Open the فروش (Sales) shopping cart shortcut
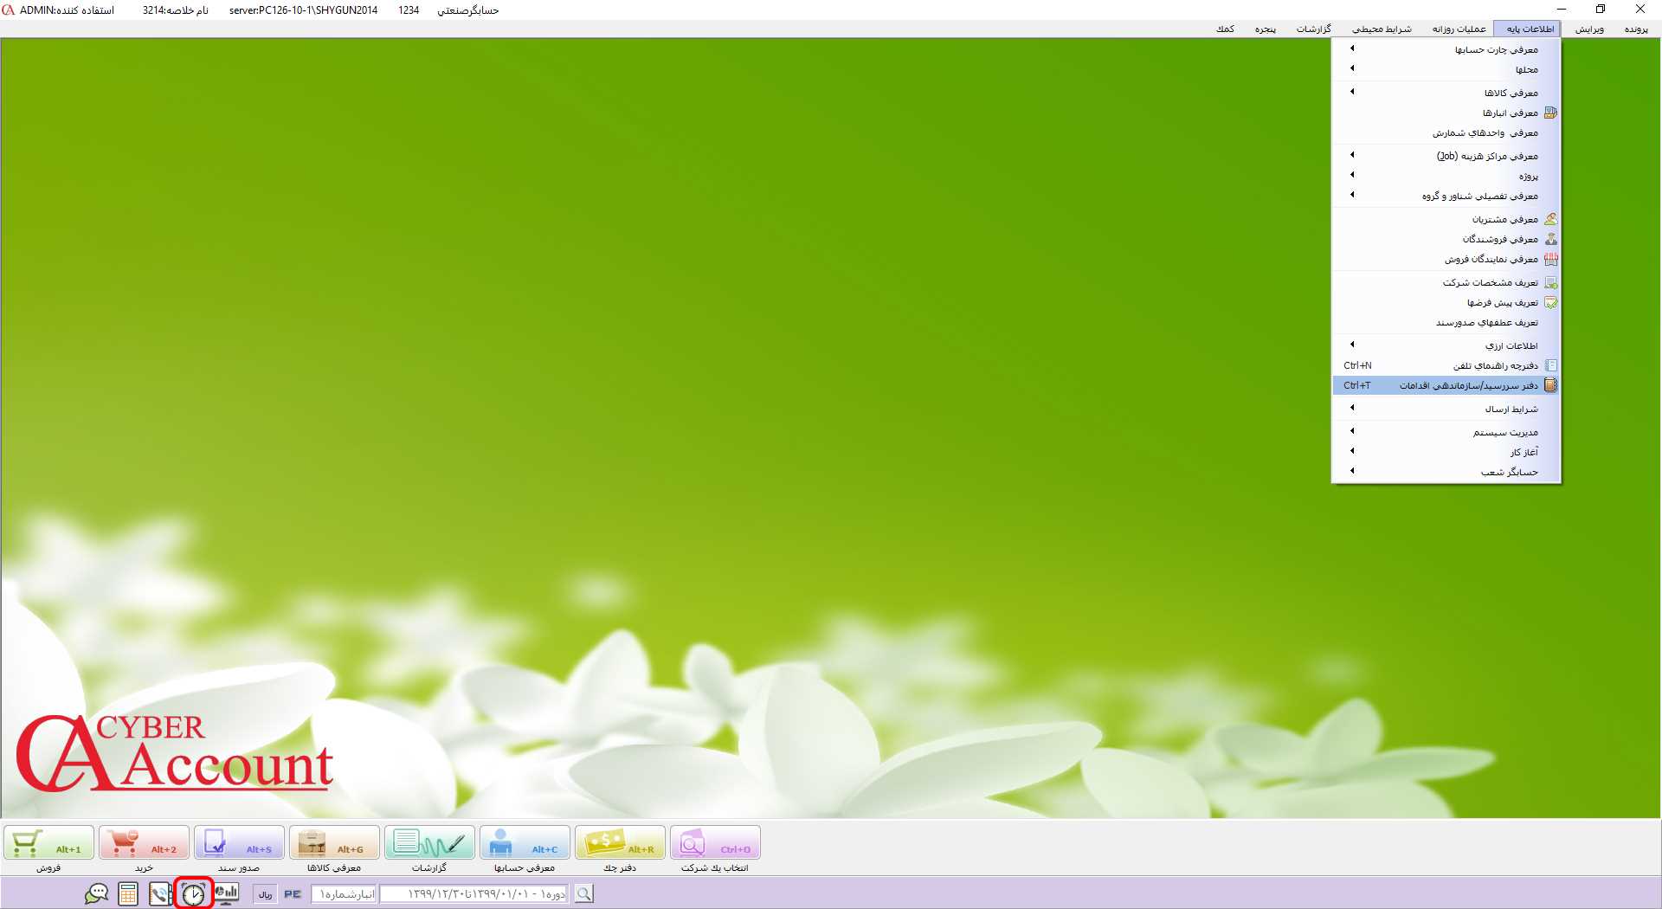This screenshot has height=909, width=1662. tap(48, 843)
